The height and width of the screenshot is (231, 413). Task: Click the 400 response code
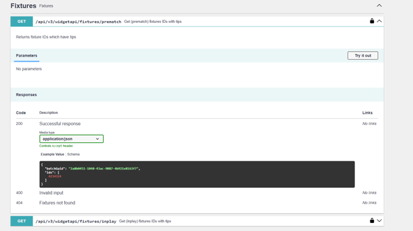click(x=19, y=193)
